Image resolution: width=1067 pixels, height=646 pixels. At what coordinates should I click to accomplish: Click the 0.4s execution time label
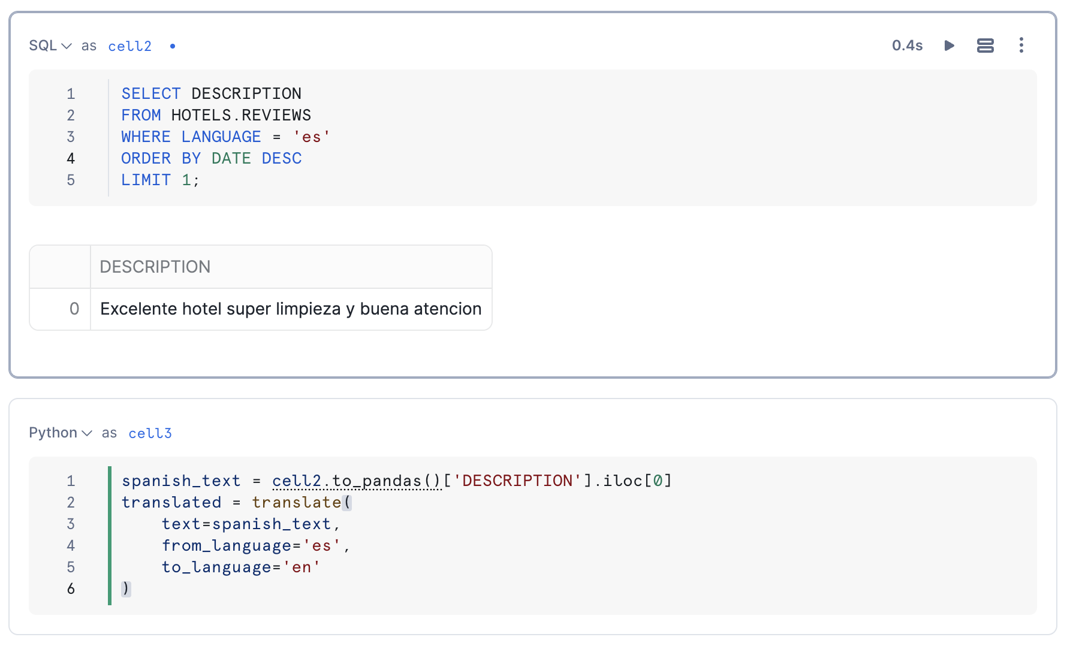click(906, 46)
